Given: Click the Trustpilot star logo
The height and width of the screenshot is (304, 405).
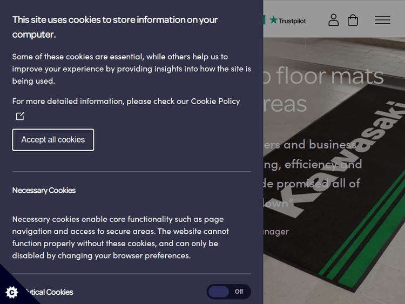Looking at the screenshot, I should (274, 20).
